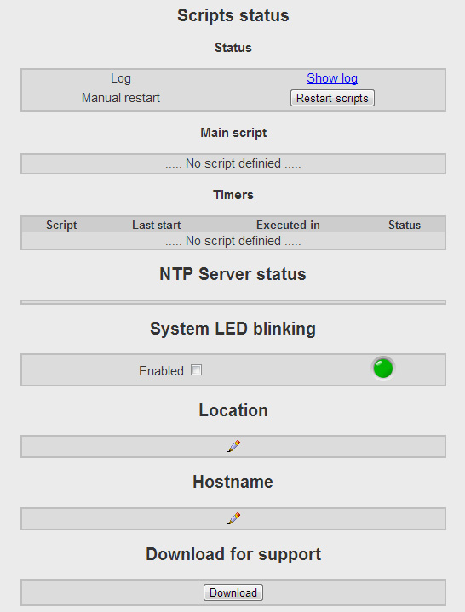
Task: Click the System LED blinking heading
Action: pyautogui.click(x=233, y=329)
